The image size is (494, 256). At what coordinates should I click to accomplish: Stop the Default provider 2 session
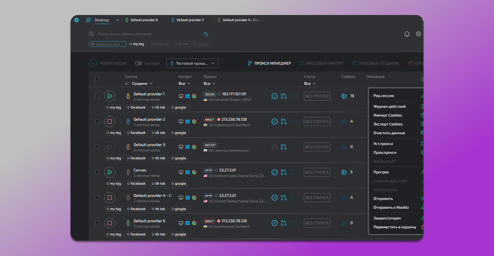coord(110,121)
